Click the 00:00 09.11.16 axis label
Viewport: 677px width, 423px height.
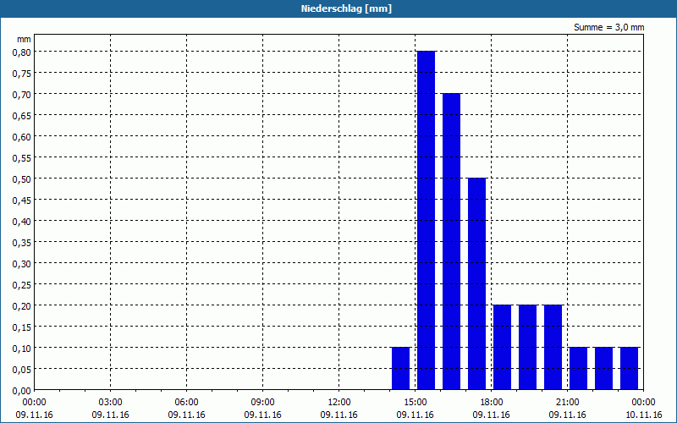[x=34, y=409]
